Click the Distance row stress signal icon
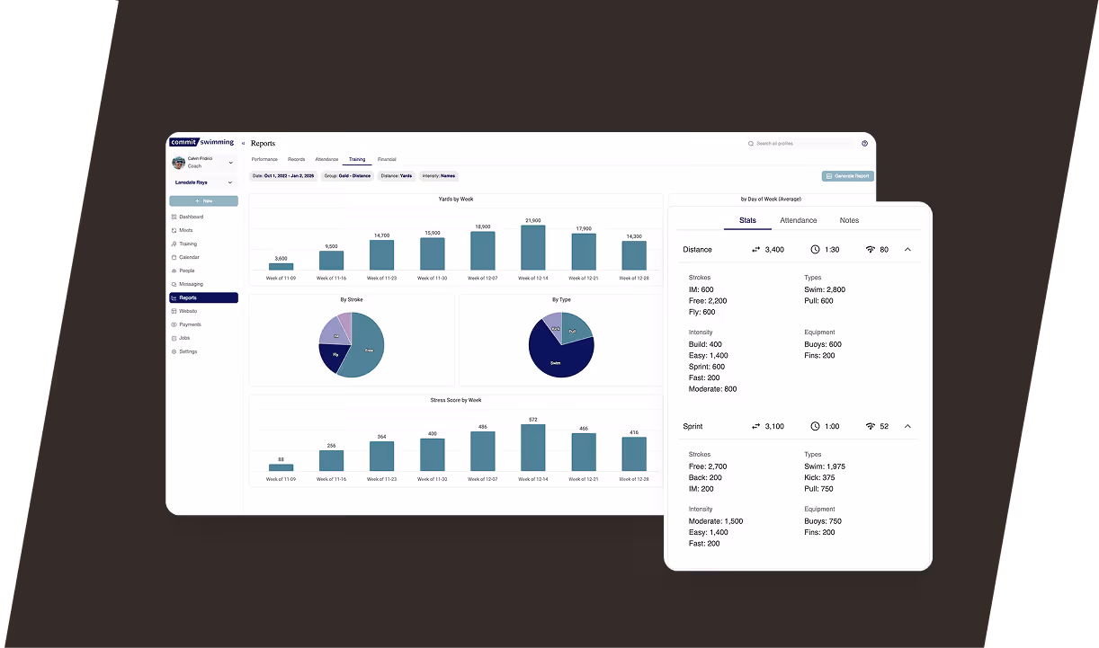1099x648 pixels. click(871, 249)
